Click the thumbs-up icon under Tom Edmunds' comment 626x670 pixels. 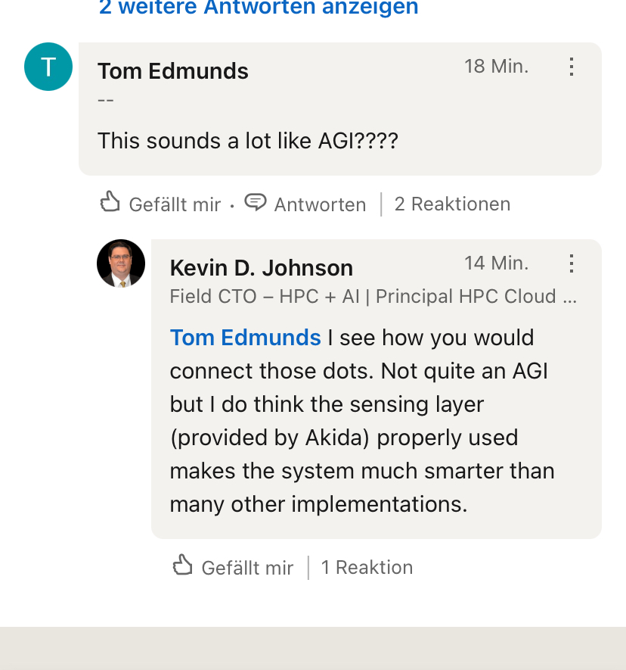(x=110, y=202)
